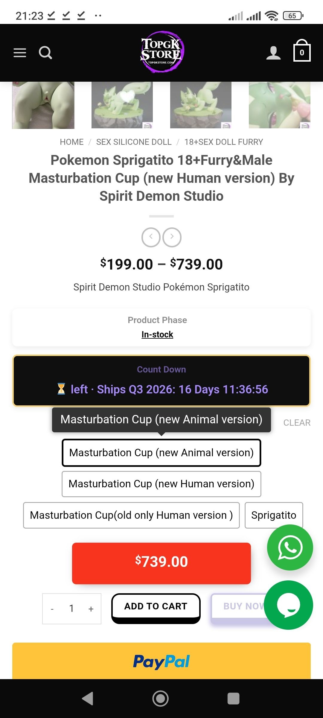323x718 pixels.
Task: Select Masturbation Cup (new Human version) option
Action: coord(161,484)
